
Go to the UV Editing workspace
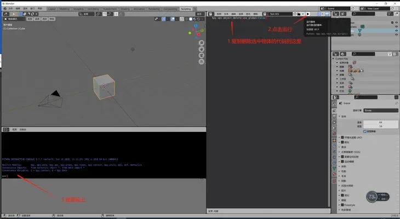coord(93,9)
